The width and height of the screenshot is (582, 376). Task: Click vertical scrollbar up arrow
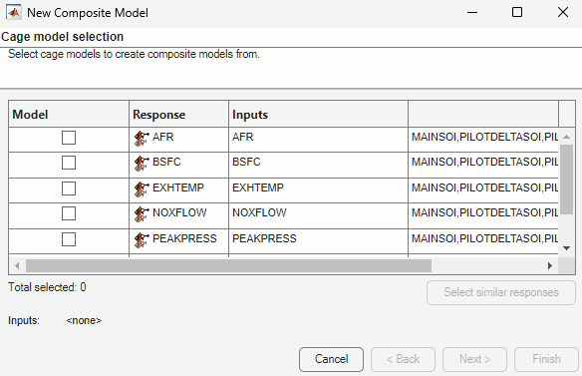pyautogui.click(x=566, y=137)
